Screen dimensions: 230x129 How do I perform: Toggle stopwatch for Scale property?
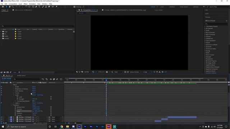click(x=15, y=111)
